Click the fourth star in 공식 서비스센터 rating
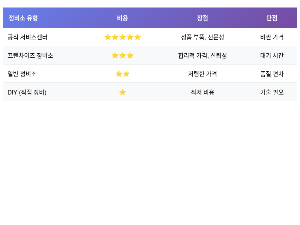300x225 pixels. pos(130,37)
